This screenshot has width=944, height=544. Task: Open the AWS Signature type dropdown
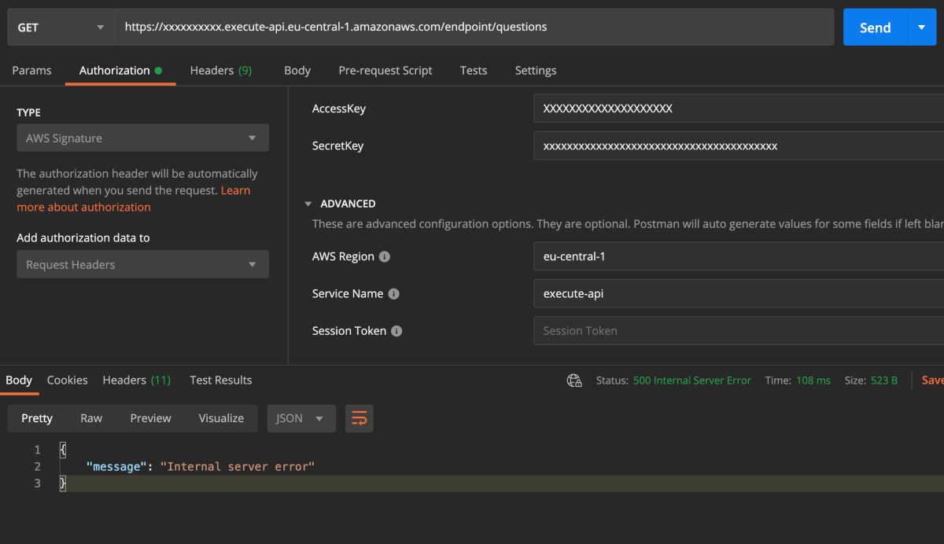pos(142,138)
